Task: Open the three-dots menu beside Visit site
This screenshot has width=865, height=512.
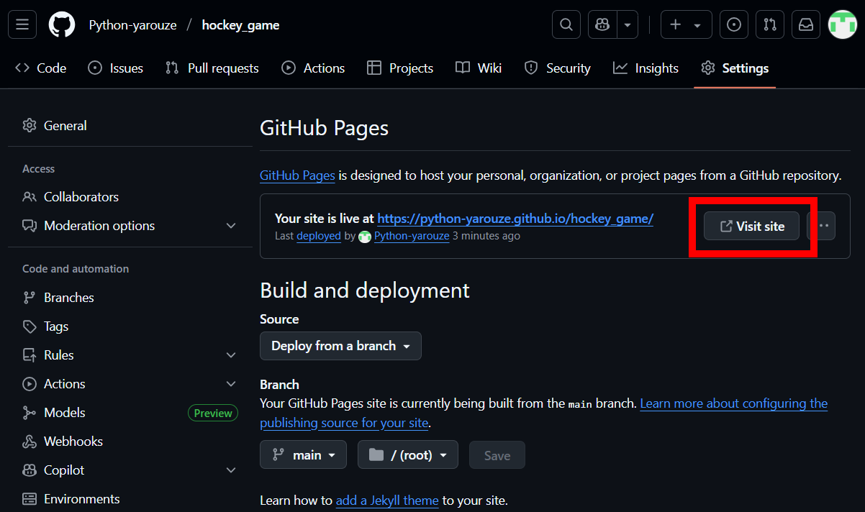Action: 824,226
